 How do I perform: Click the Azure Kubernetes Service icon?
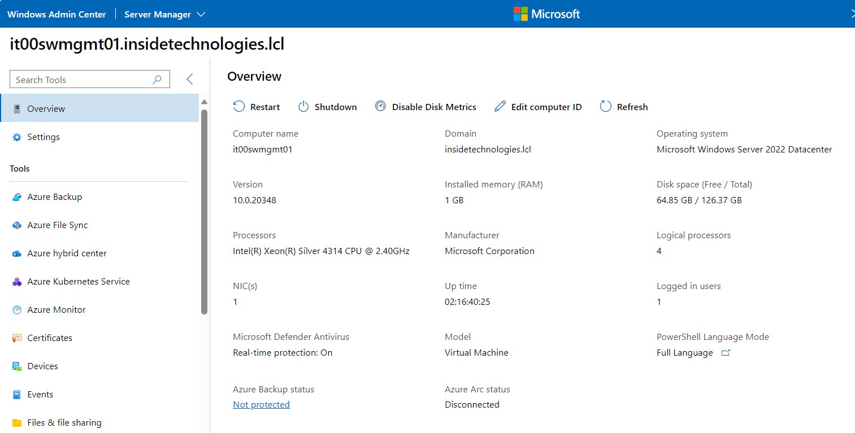17,282
